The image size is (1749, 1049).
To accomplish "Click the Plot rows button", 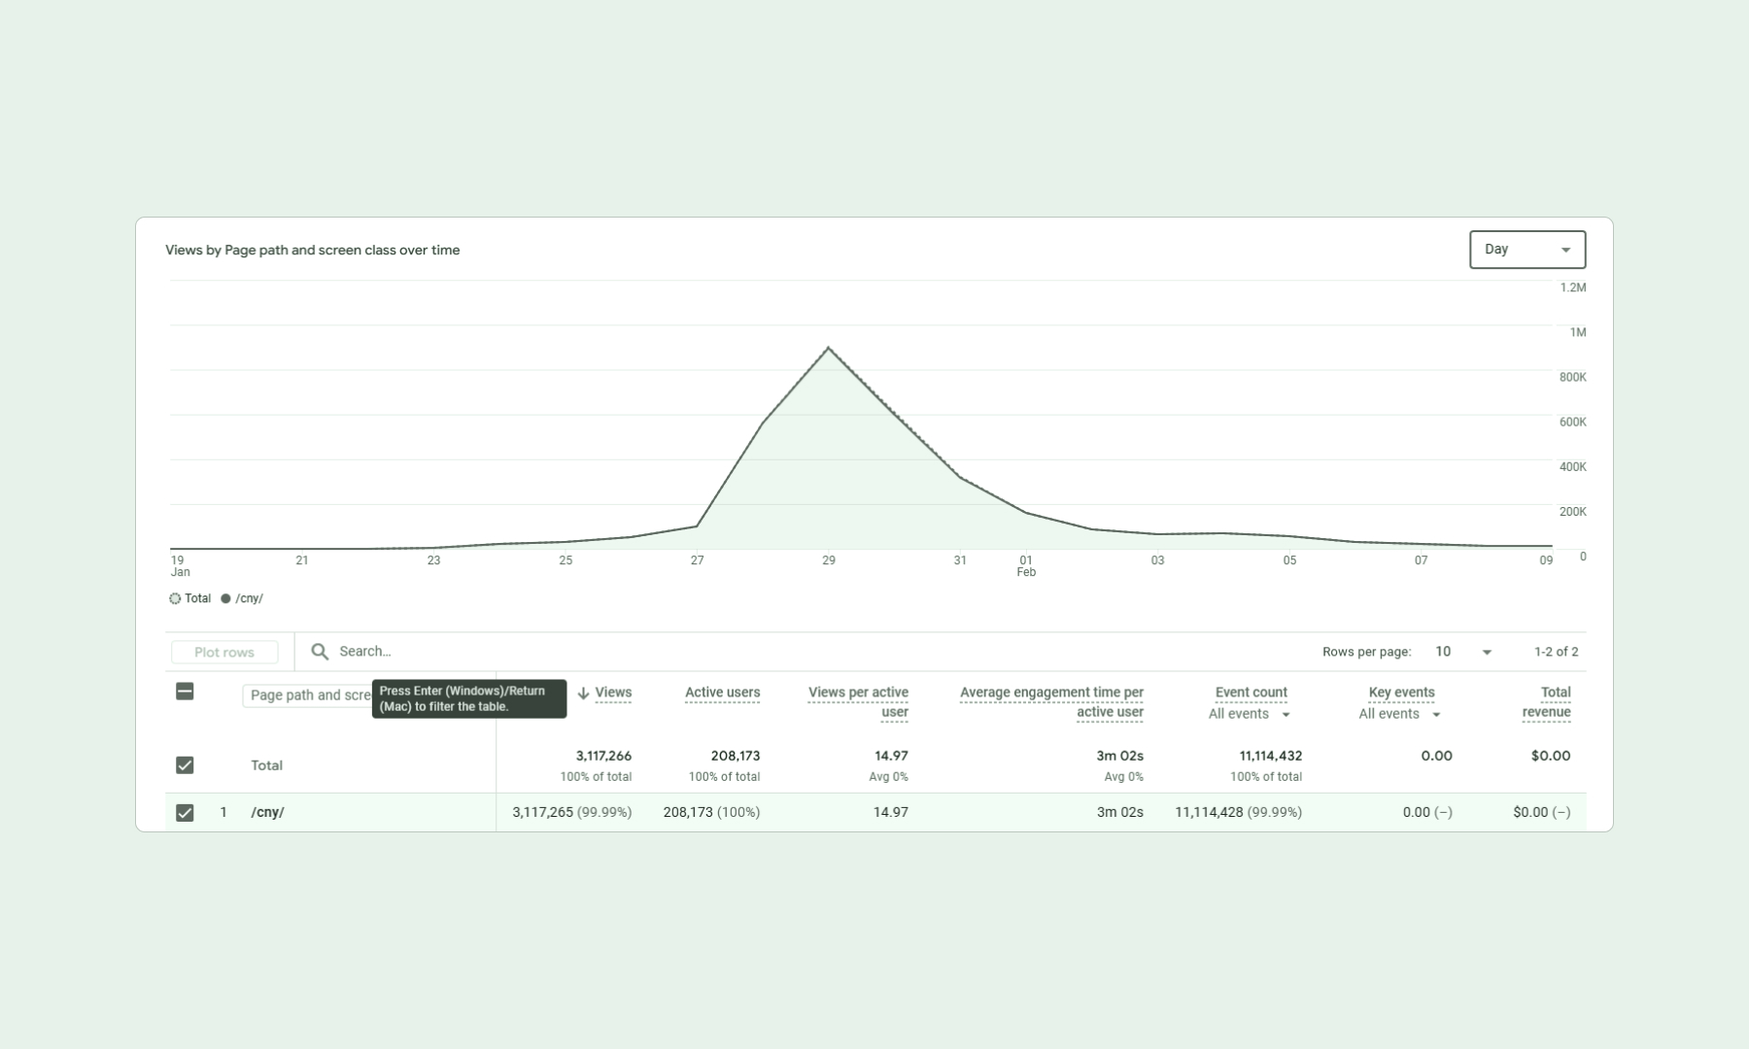I will click(224, 653).
